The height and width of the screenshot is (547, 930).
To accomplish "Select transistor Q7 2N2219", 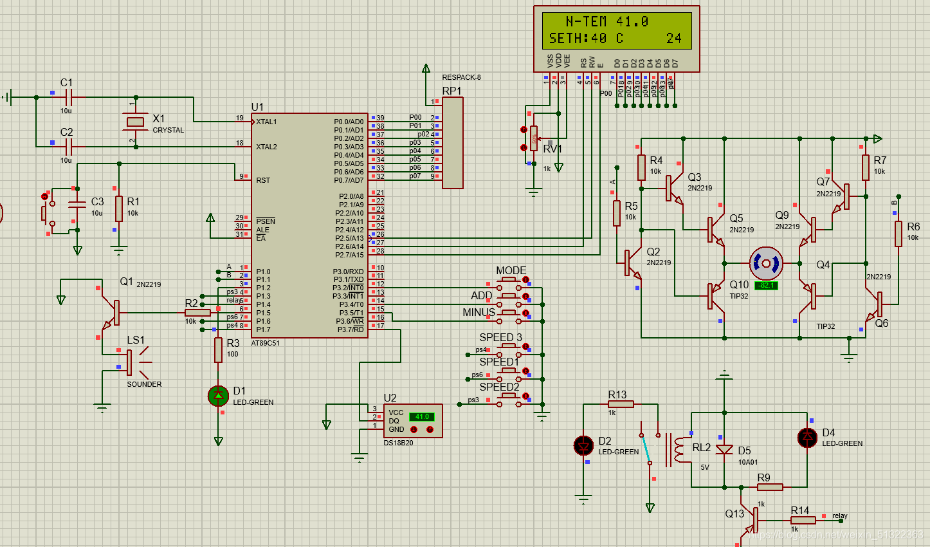I will pyautogui.click(x=841, y=197).
